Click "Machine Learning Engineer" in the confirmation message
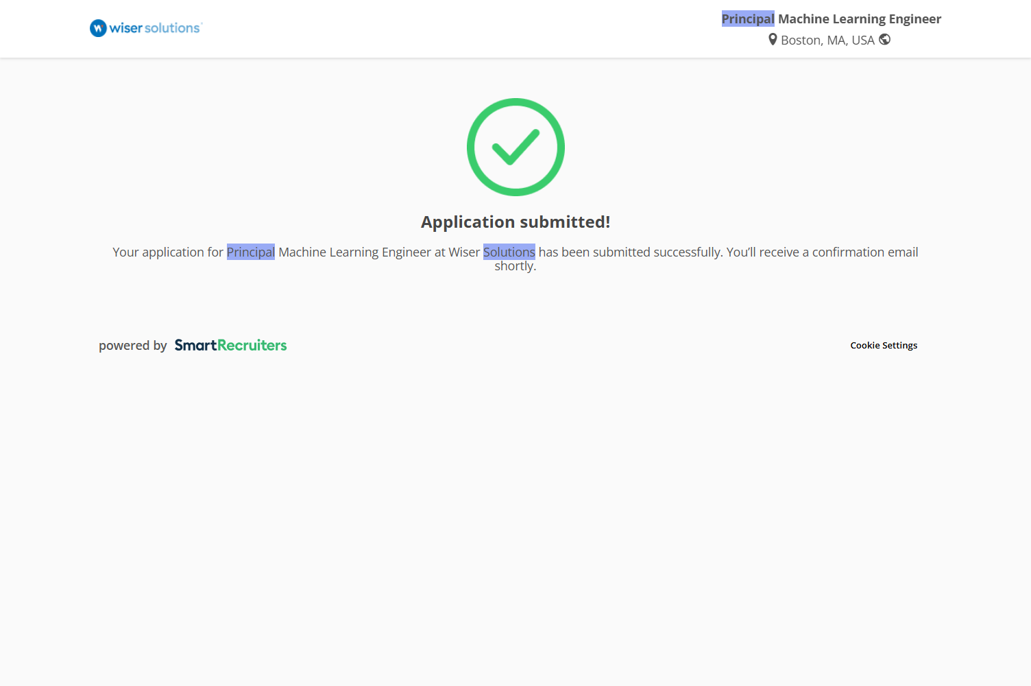Image resolution: width=1031 pixels, height=686 pixels. (354, 252)
